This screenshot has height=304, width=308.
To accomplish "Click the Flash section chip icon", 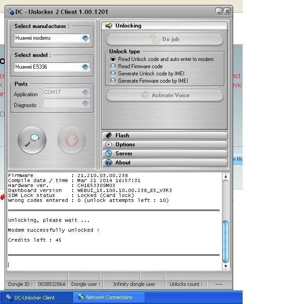I will [109, 136].
